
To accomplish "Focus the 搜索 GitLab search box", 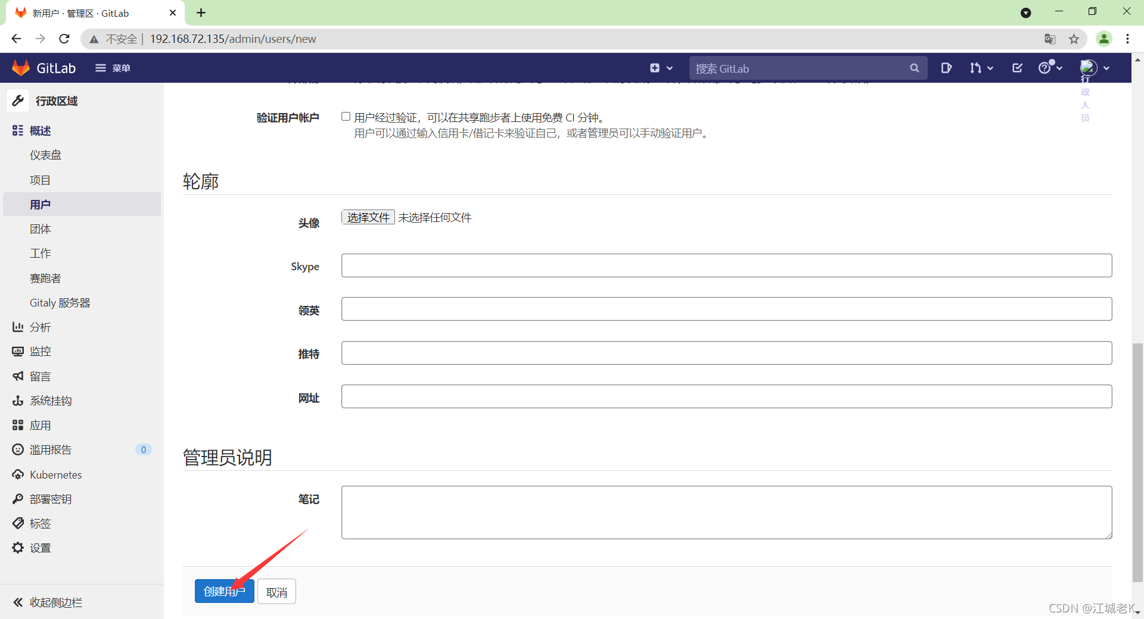I will coord(808,68).
